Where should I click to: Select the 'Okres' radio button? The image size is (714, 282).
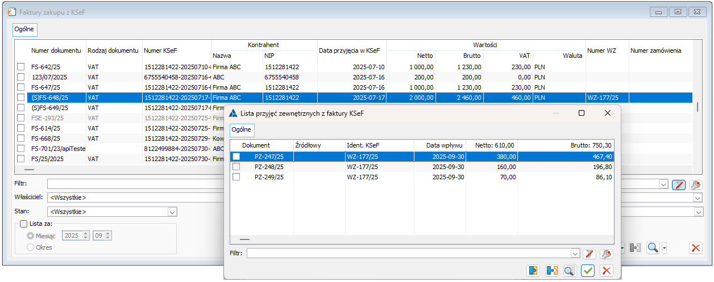click(31, 247)
